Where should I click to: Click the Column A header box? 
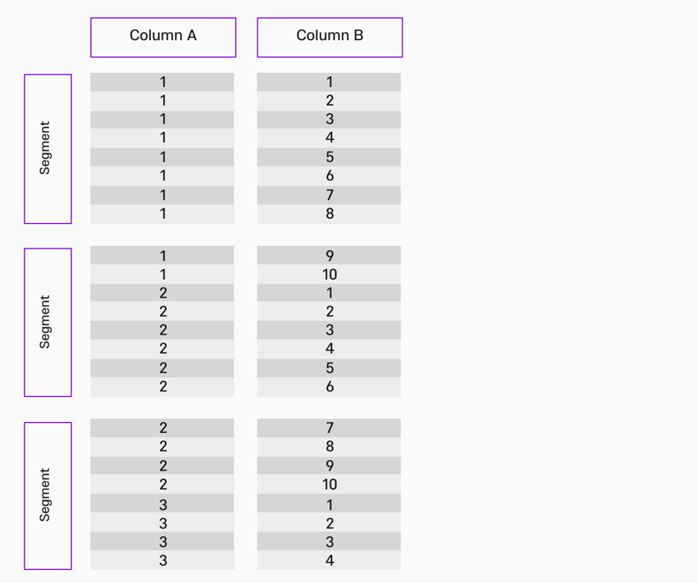click(163, 38)
